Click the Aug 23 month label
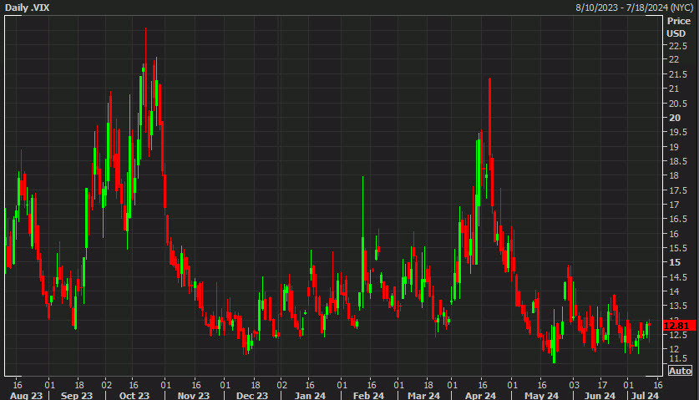The image size is (699, 400). (26, 396)
